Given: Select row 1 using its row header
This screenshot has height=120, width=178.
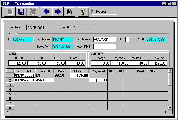Looking at the screenshot, I should [10, 76].
